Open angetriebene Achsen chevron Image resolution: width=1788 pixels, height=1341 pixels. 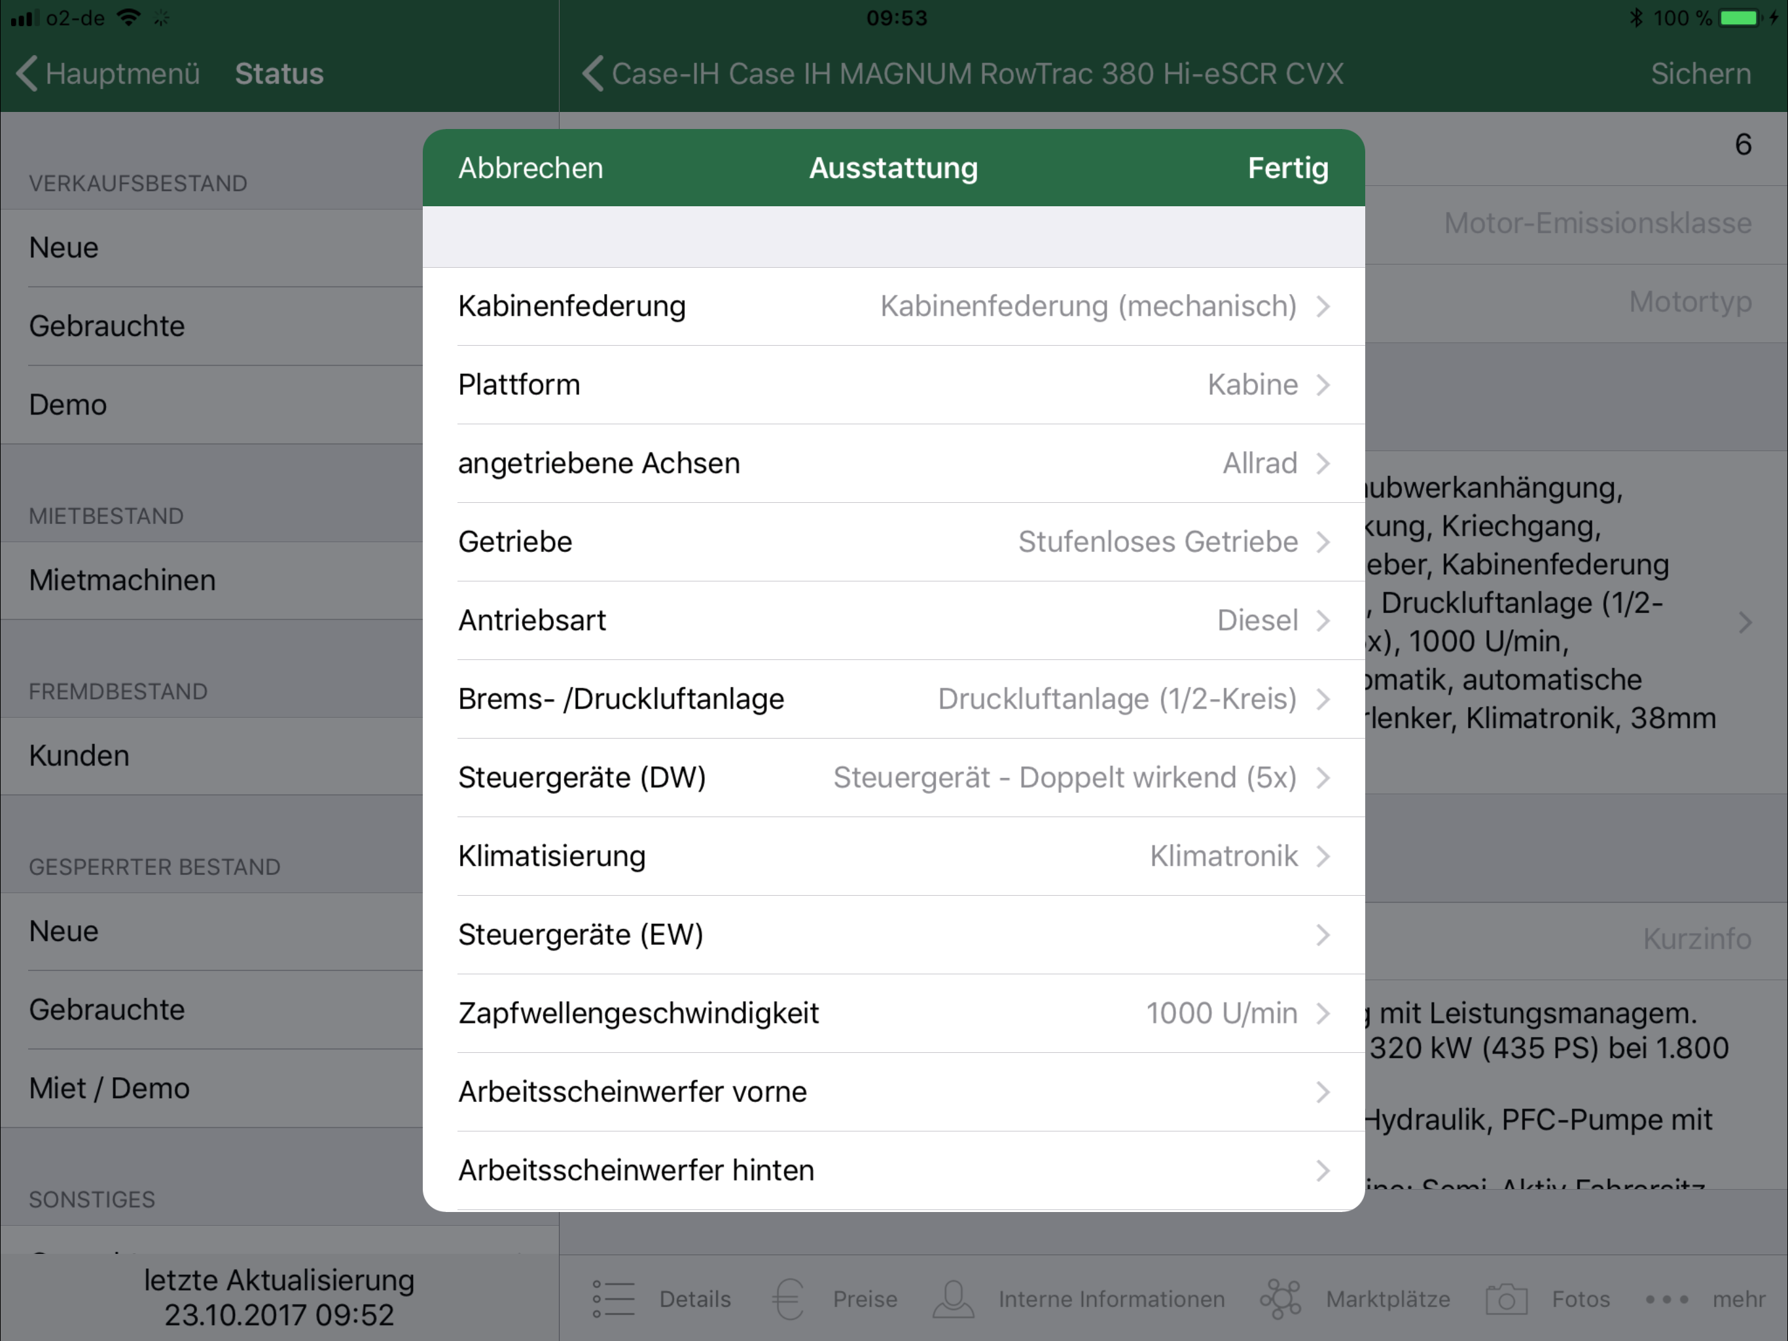point(1323,464)
